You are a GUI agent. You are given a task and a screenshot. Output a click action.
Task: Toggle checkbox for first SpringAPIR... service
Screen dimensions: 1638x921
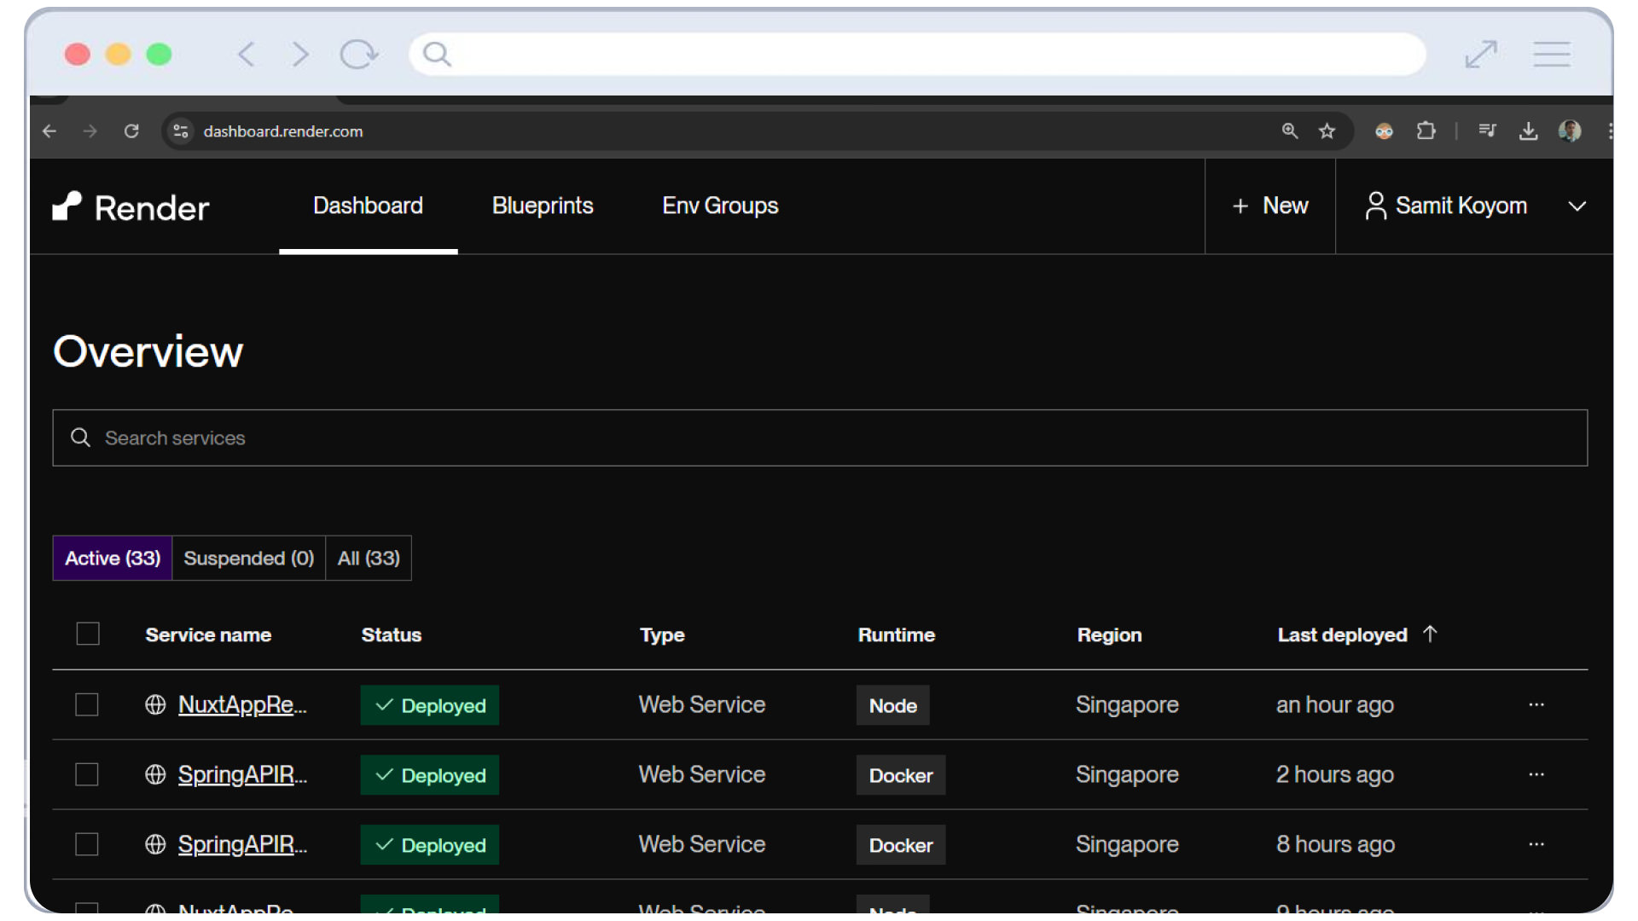(87, 775)
